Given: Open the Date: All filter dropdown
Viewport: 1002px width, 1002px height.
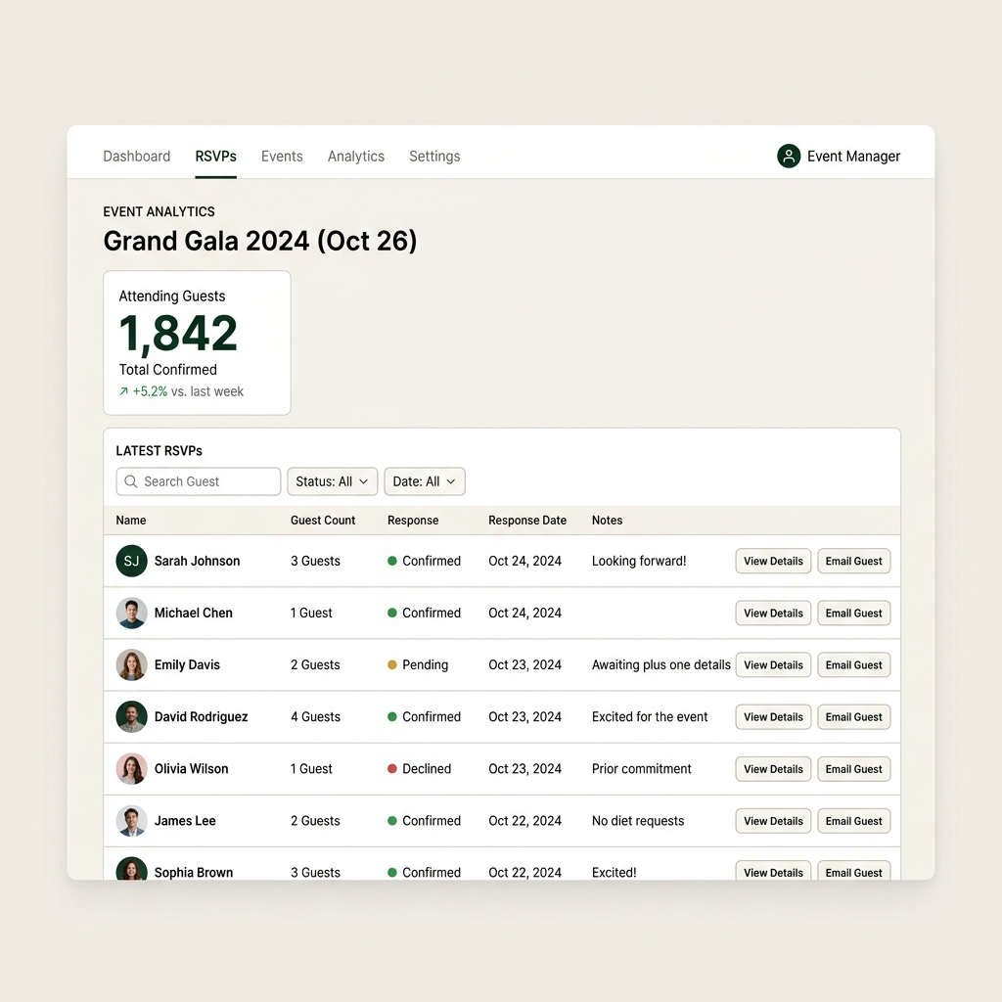Looking at the screenshot, I should coord(424,481).
